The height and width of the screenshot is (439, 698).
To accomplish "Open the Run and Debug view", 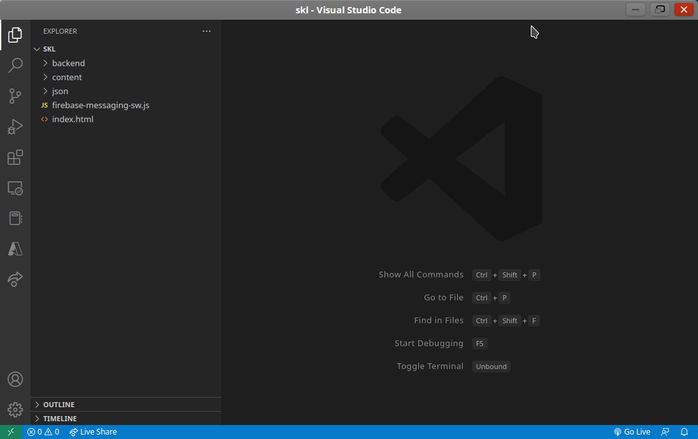I will 15,127.
